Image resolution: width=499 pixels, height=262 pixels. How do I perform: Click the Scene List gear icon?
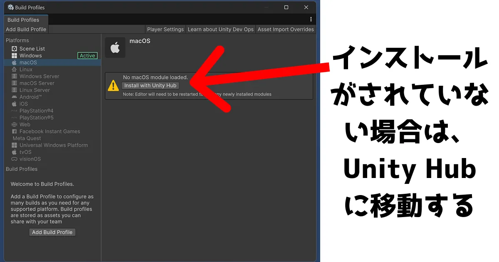tap(14, 49)
